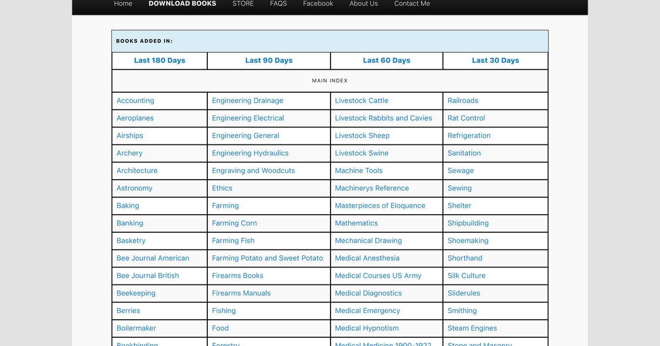Show books added in Last 90 Days
This screenshot has width=660, height=346.
point(268,60)
